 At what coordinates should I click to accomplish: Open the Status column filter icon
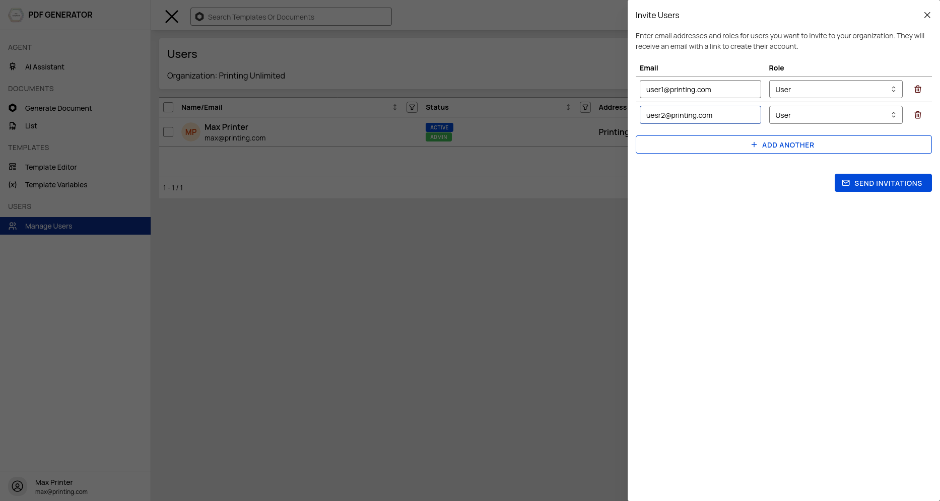click(x=585, y=107)
